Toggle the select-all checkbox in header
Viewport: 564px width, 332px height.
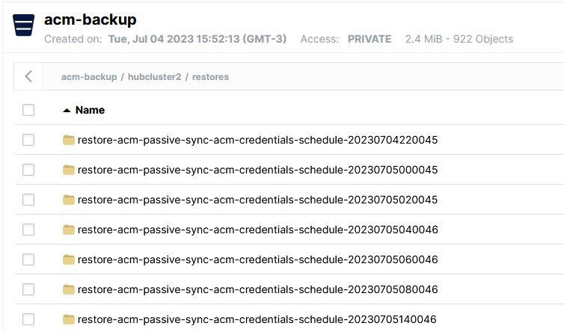coord(28,110)
